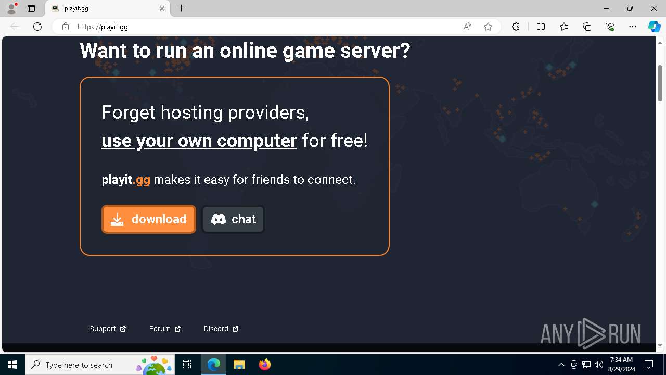Open the Favorites list icon
666x375 pixels.
tap(564, 27)
